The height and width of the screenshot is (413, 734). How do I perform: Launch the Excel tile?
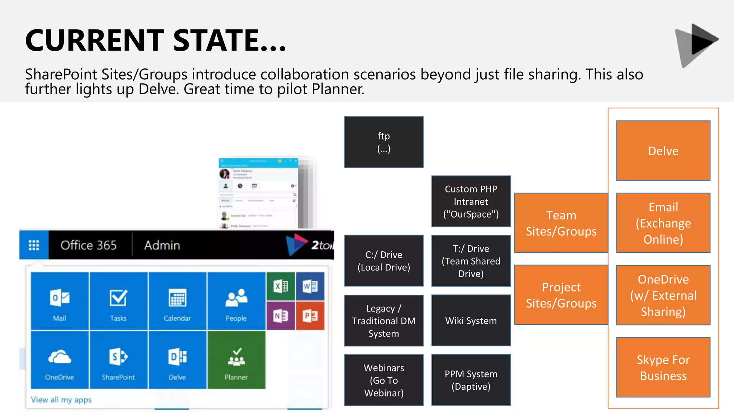pos(281,286)
